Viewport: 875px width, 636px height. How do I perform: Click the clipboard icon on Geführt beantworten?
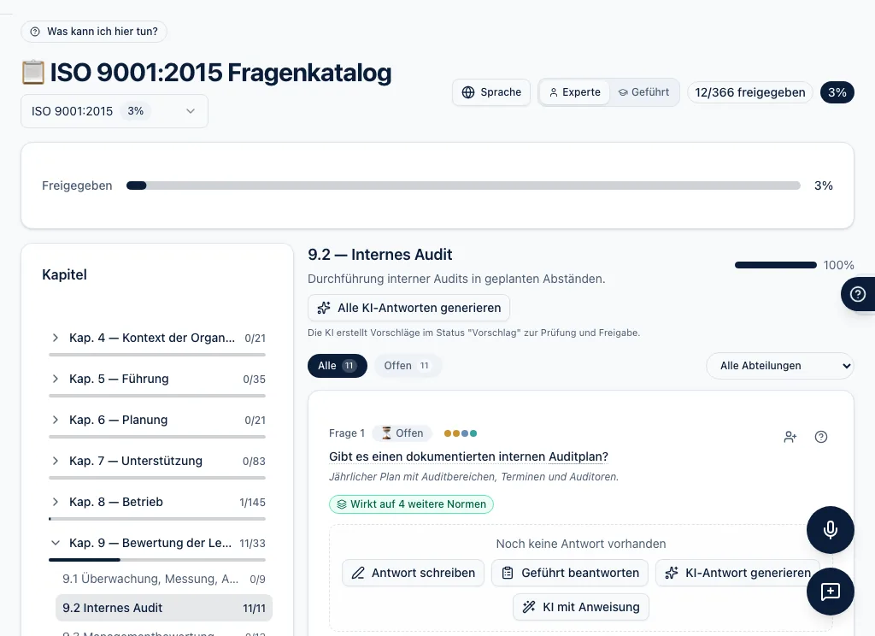pyautogui.click(x=508, y=573)
